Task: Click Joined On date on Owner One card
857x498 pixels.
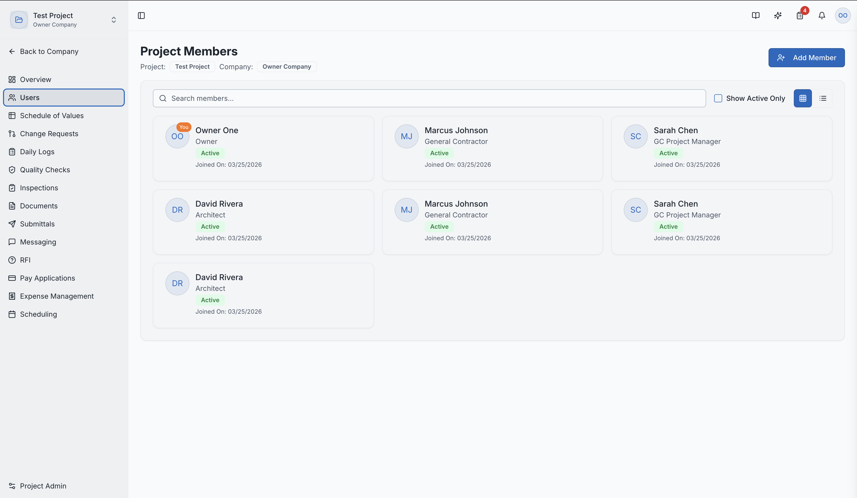Action: click(229, 165)
